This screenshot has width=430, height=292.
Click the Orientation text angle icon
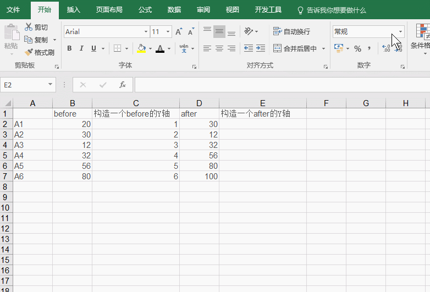coord(249,31)
